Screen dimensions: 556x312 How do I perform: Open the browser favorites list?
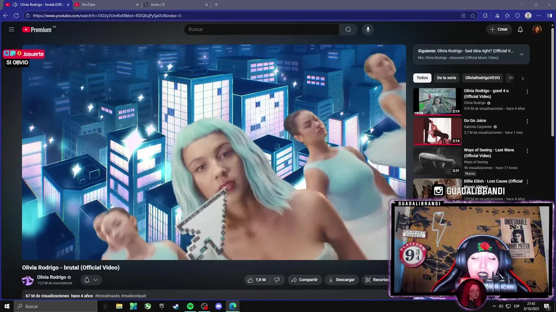(507, 16)
